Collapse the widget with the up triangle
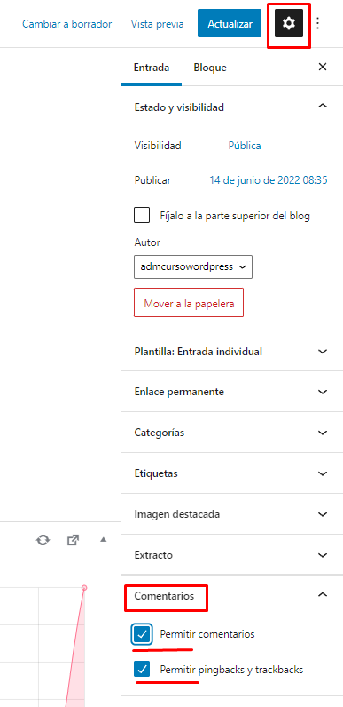The width and height of the screenshot is (343, 707). pyautogui.click(x=103, y=539)
